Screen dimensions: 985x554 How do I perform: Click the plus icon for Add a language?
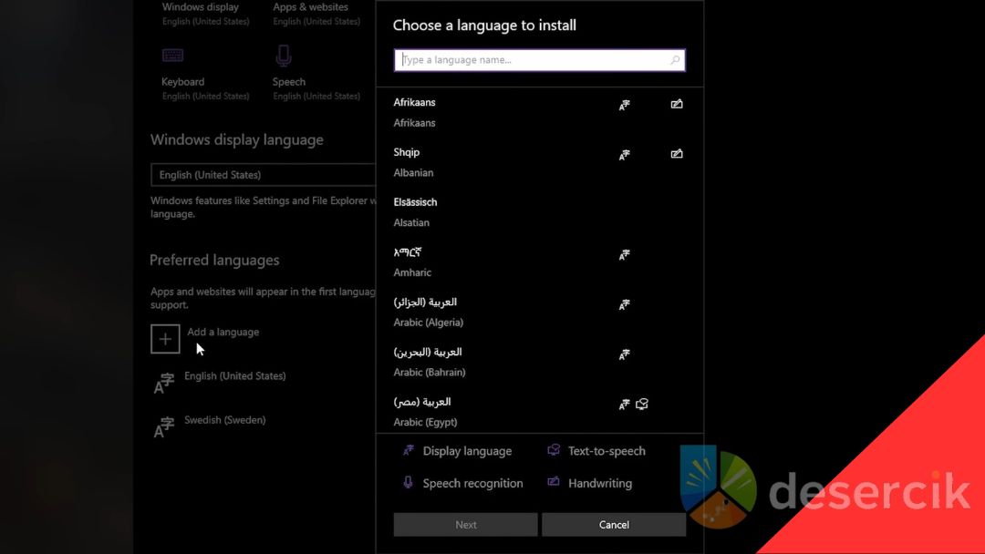(165, 339)
